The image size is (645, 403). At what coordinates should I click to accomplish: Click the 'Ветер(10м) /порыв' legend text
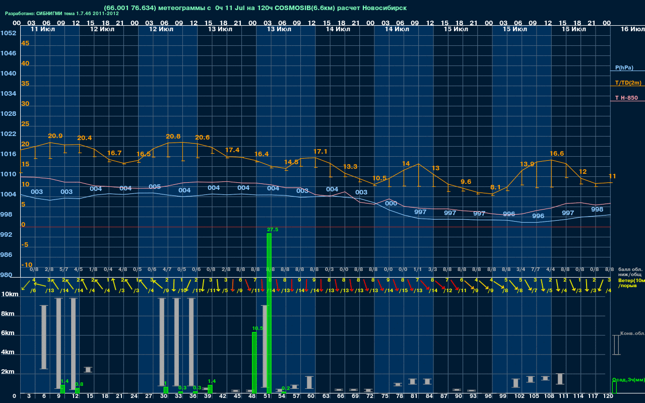[631, 283]
